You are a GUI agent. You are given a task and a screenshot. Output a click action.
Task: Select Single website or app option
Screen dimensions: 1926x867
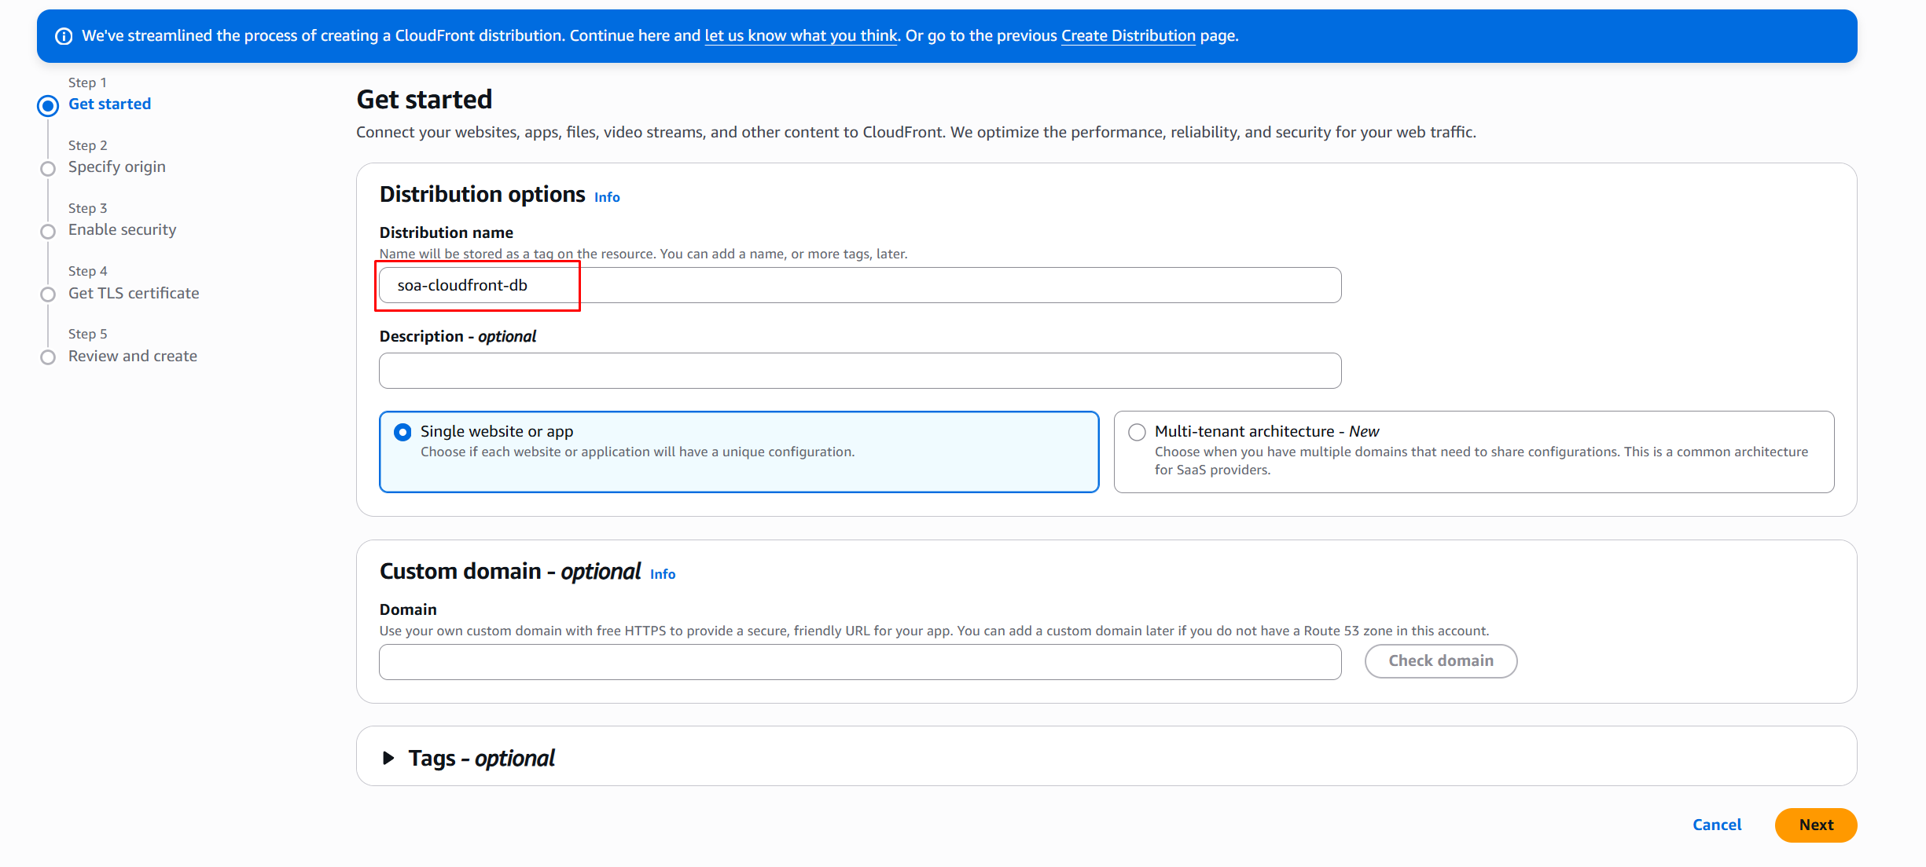[402, 432]
